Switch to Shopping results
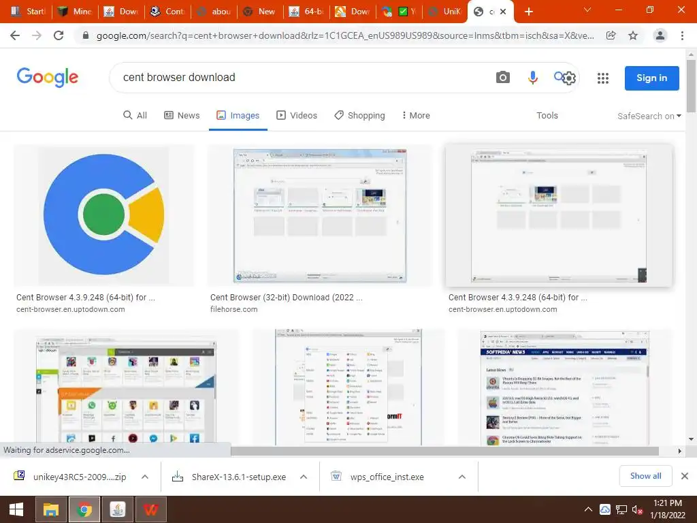The image size is (697, 523). (359, 116)
